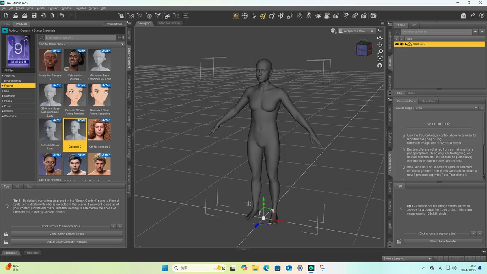Select the Node Selection arrow tool
The image size is (487, 274).
(254, 16)
